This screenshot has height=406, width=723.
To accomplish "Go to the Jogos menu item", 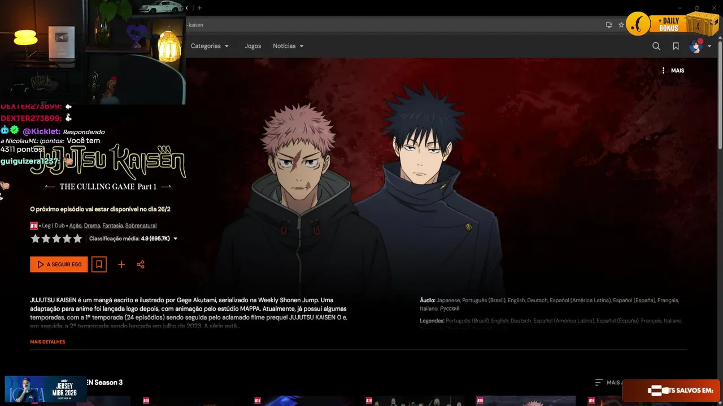I will point(253,46).
